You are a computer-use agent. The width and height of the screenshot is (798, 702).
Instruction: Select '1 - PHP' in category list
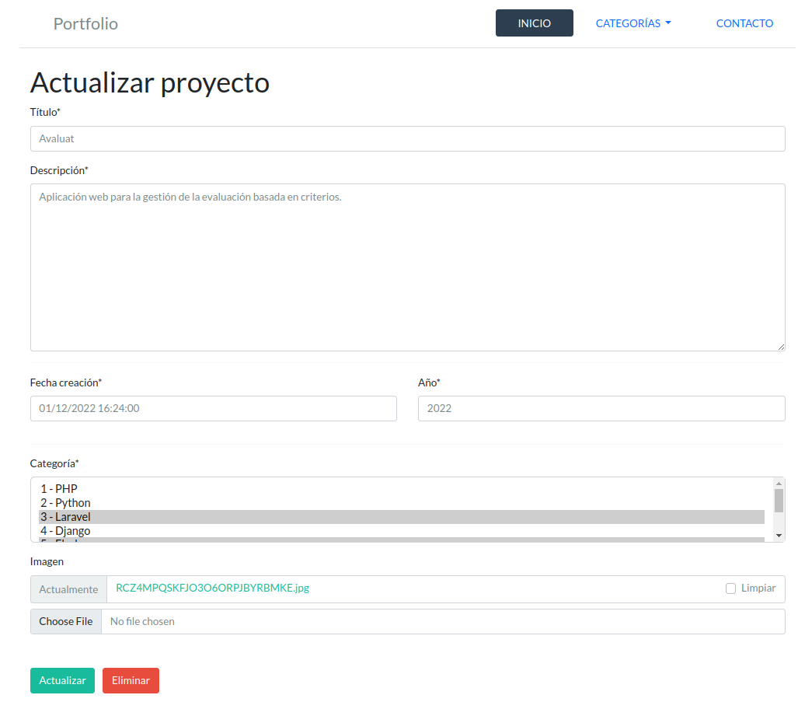[x=59, y=489]
